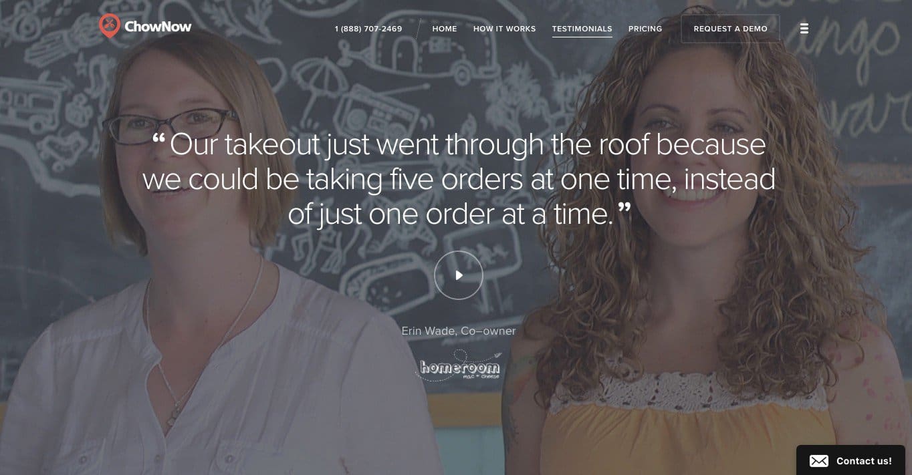Click the ChowNow wordmark text
912x475 pixels.
point(158,27)
